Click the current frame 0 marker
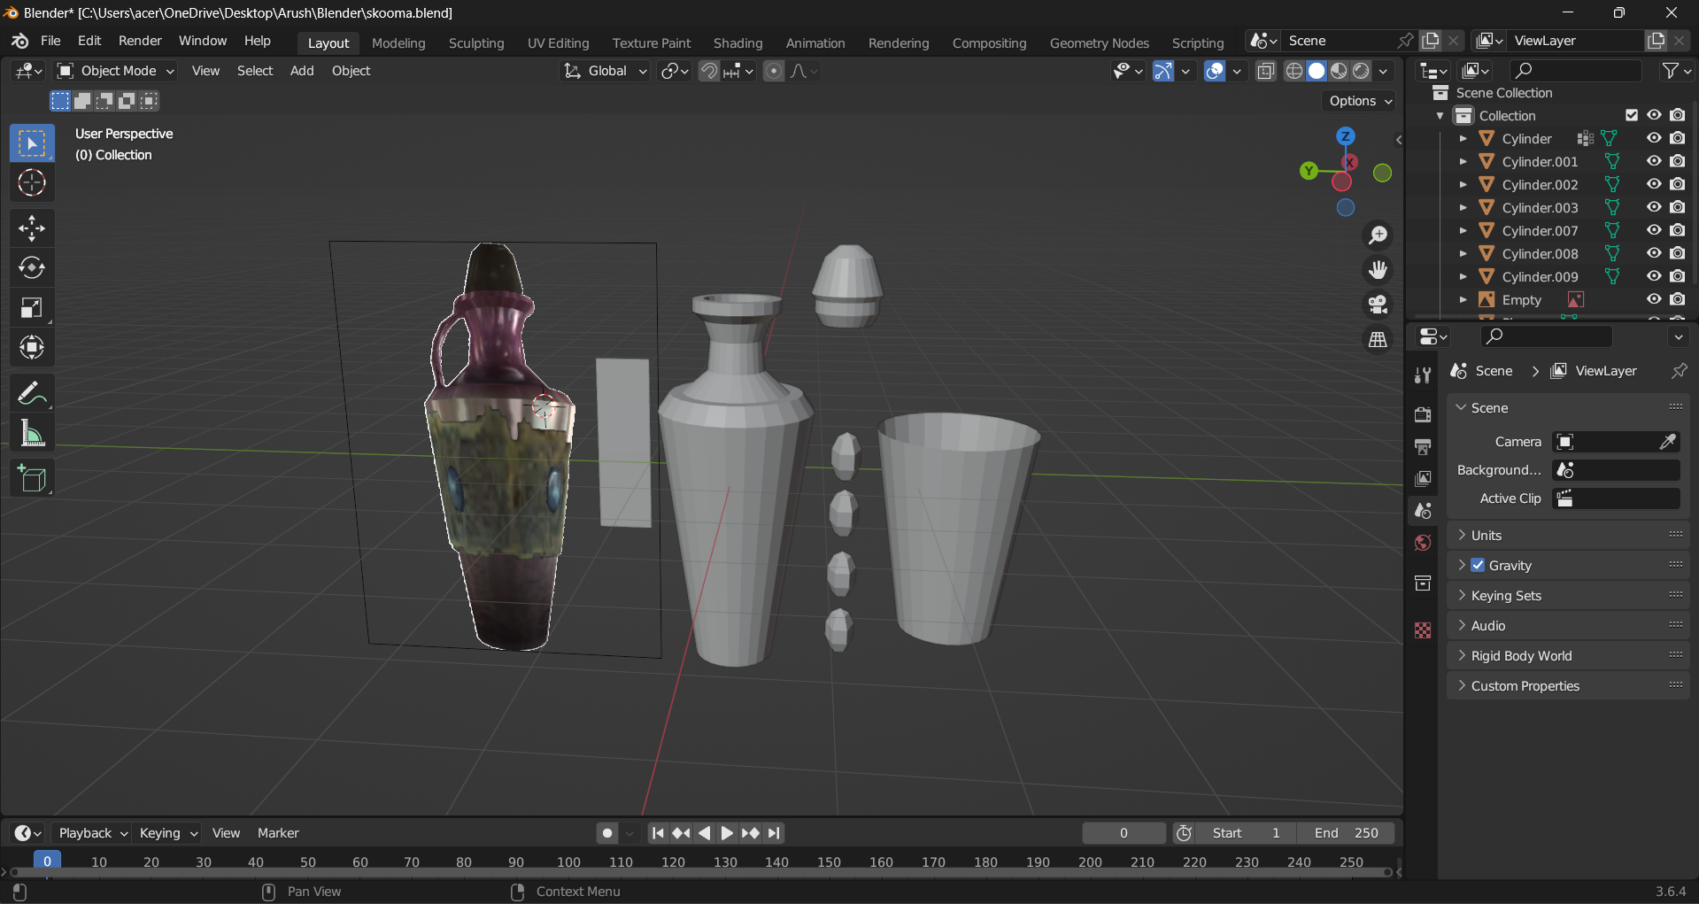This screenshot has width=1699, height=904. tap(47, 861)
